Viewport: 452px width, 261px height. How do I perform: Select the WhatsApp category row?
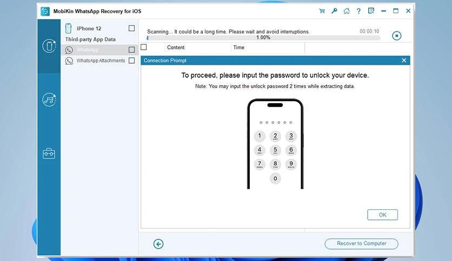(x=99, y=50)
